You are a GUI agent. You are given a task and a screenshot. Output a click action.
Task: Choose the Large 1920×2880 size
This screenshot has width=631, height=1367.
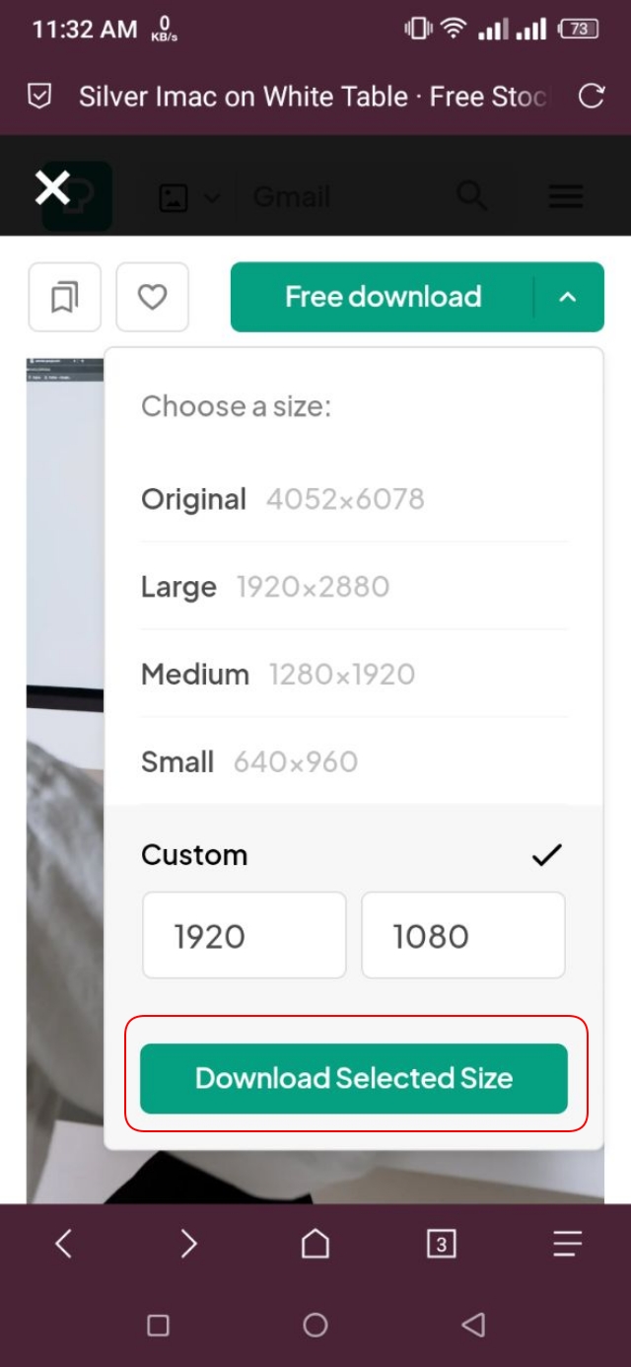coord(265,587)
